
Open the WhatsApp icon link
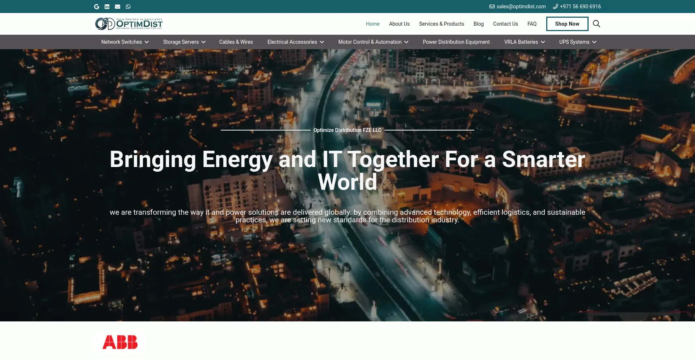(x=128, y=7)
